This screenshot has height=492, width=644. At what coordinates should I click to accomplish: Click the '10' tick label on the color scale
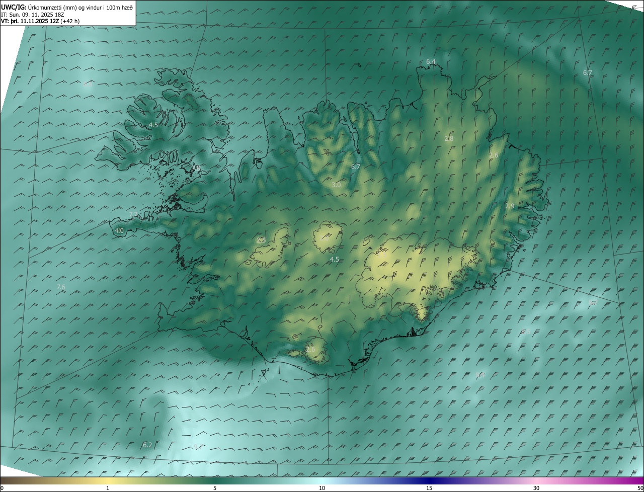pos(322,488)
